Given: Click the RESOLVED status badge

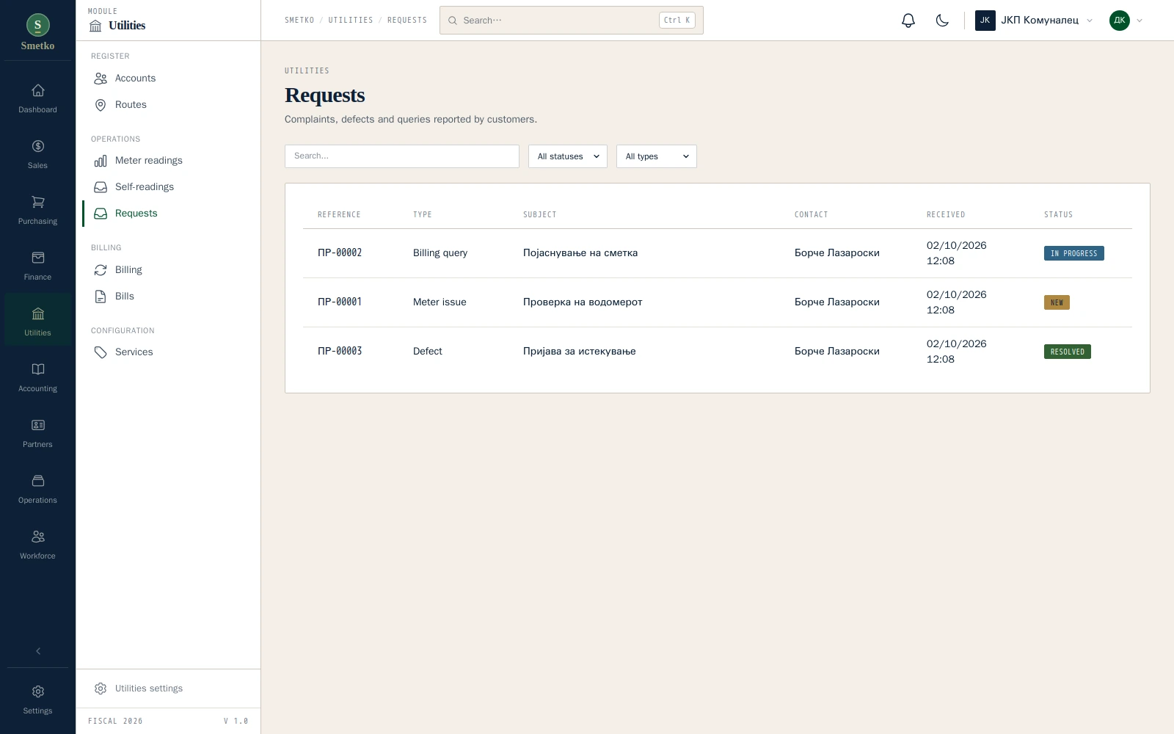Looking at the screenshot, I should tap(1068, 352).
